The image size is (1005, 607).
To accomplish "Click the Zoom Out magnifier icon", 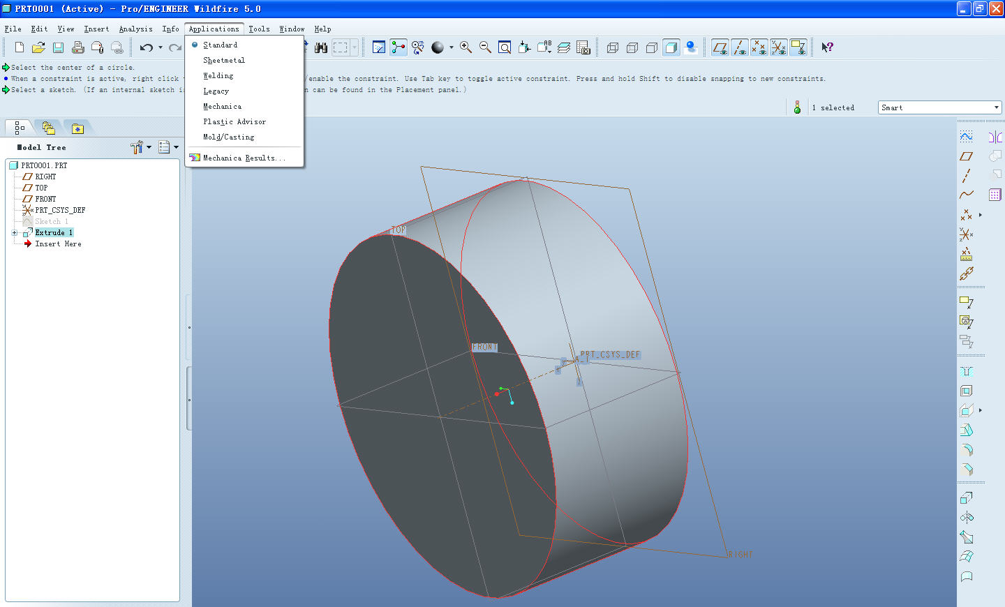I will pos(485,47).
